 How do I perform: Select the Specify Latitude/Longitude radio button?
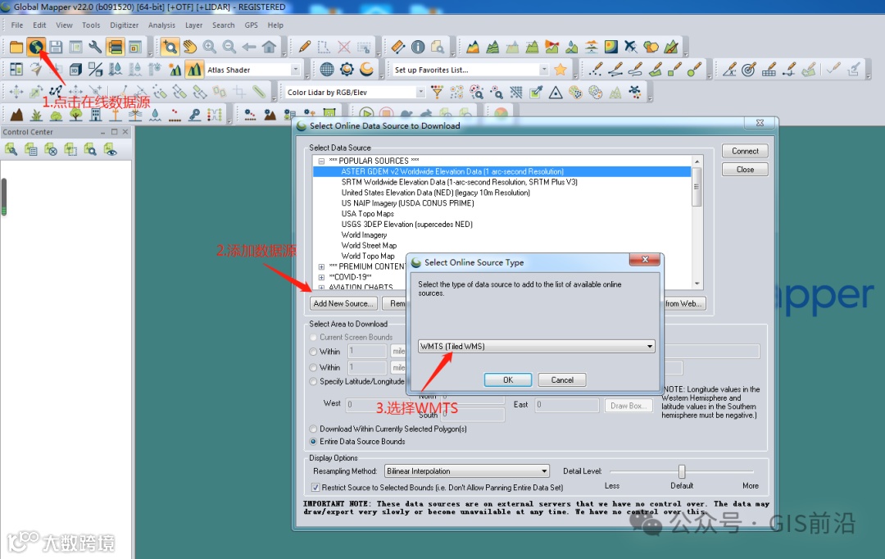coord(313,382)
